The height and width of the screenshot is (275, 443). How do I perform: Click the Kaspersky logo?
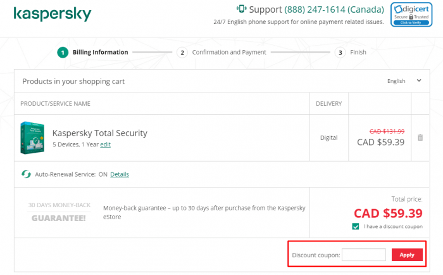(x=53, y=14)
